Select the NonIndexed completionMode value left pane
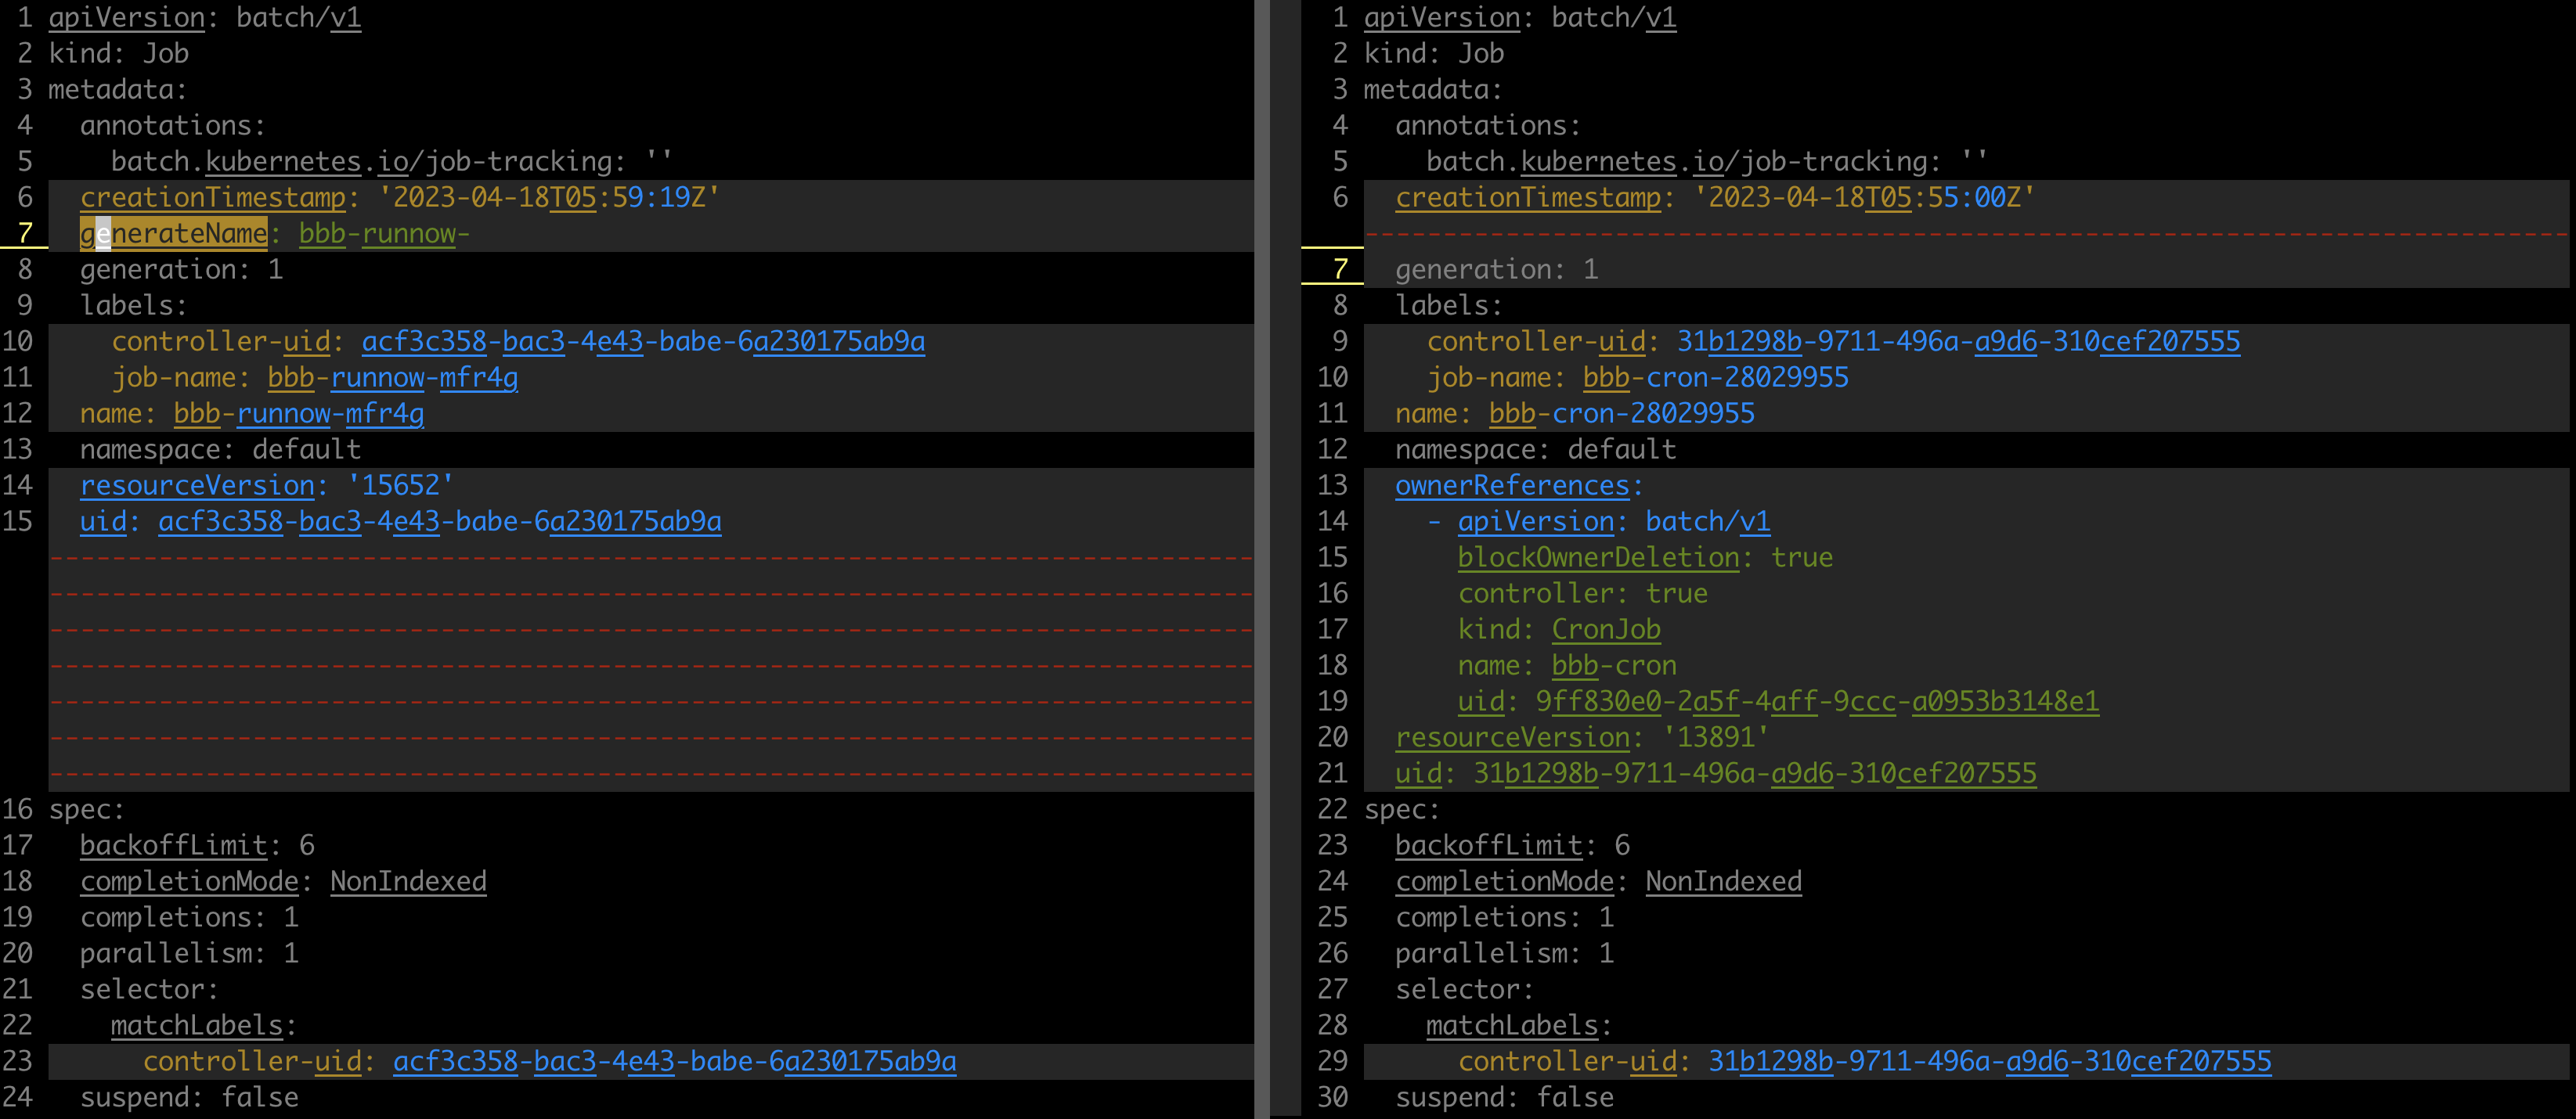Image resolution: width=2576 pixels, height=1119 pixels. (408, 880)
